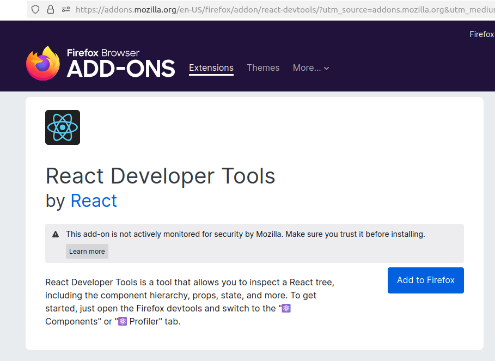Open the Extensions tab
This screenshot has width=495, height=361.
[211, 68]
